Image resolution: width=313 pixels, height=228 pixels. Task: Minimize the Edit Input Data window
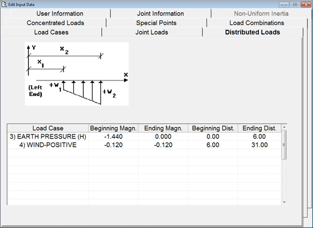click(284, 4)
